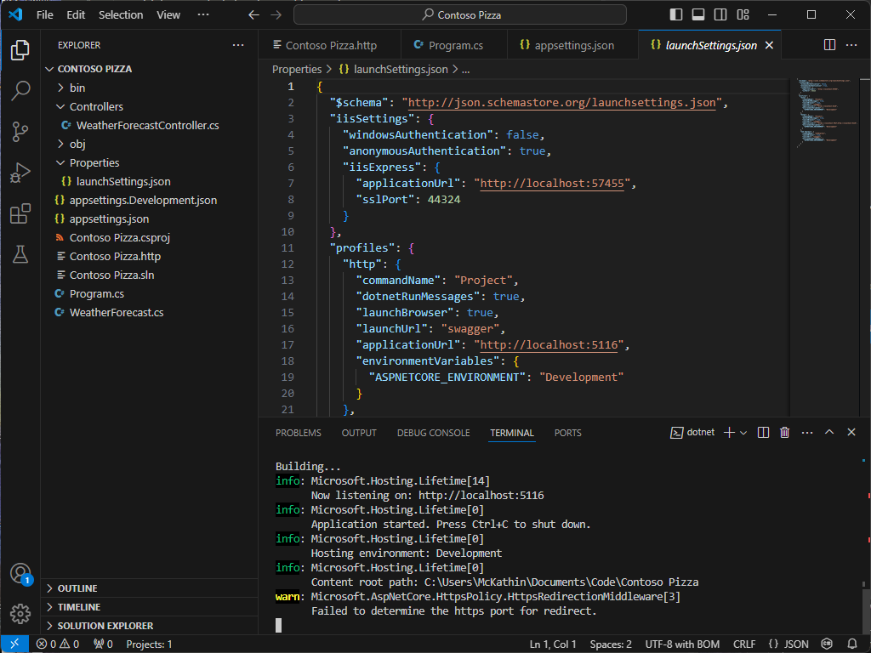This screenshot has height=653, width=871.
Task: Open the Explorer view in activity bar
Action: click(20, 50)
